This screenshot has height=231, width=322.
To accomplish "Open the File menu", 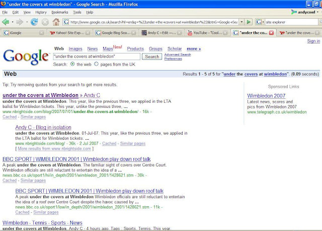I will point(5,12).
